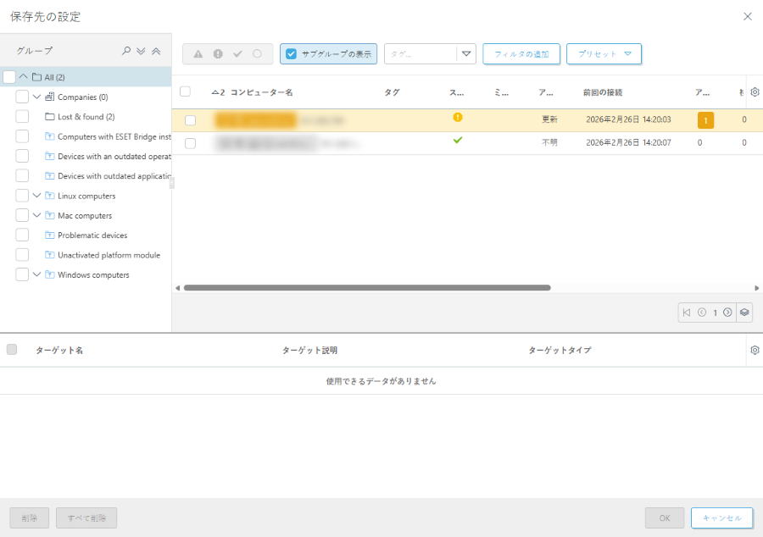Click the OK button
The height and width of the screenshot is (537, 763).
point(665,518)
